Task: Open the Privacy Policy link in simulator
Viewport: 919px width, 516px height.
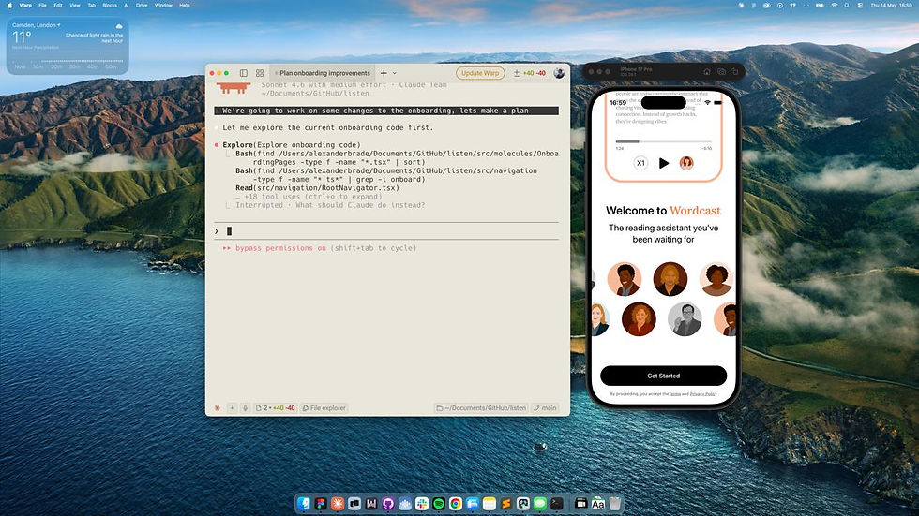Action: pos(703,394)
